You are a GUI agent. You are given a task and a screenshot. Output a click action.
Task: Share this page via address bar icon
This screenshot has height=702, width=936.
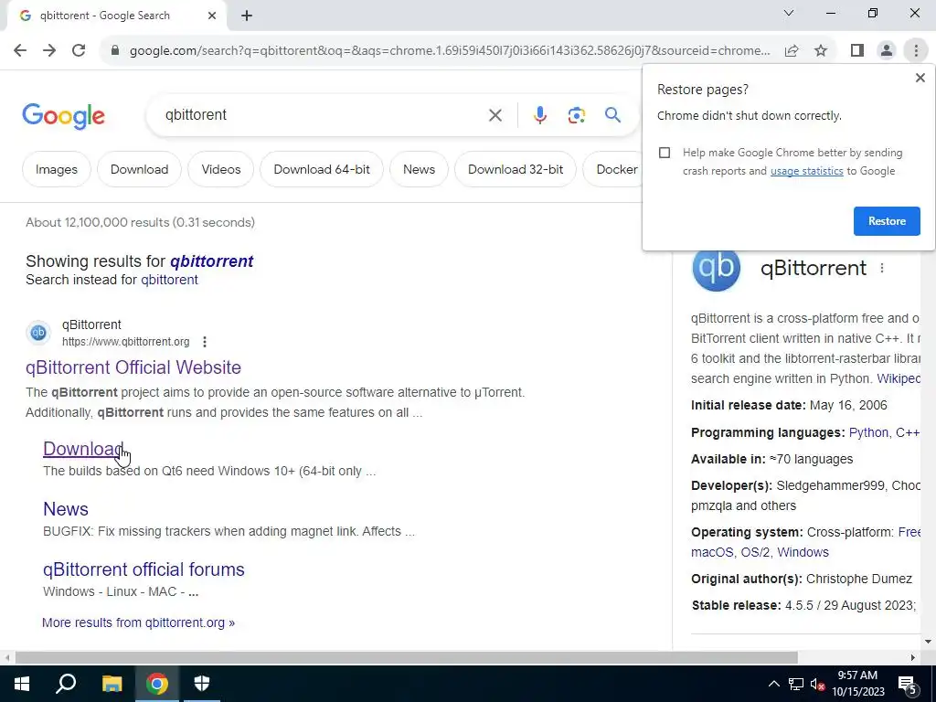[792, 51]
